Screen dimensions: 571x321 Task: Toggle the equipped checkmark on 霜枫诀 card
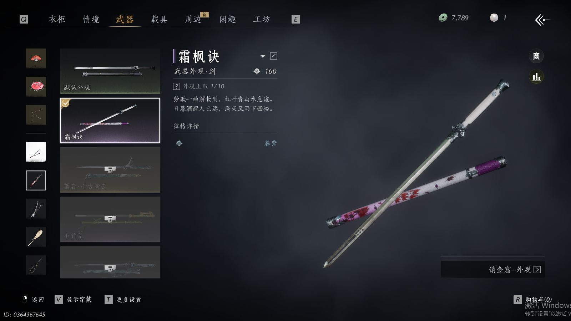pyautogui.click(x=65, y=103)
